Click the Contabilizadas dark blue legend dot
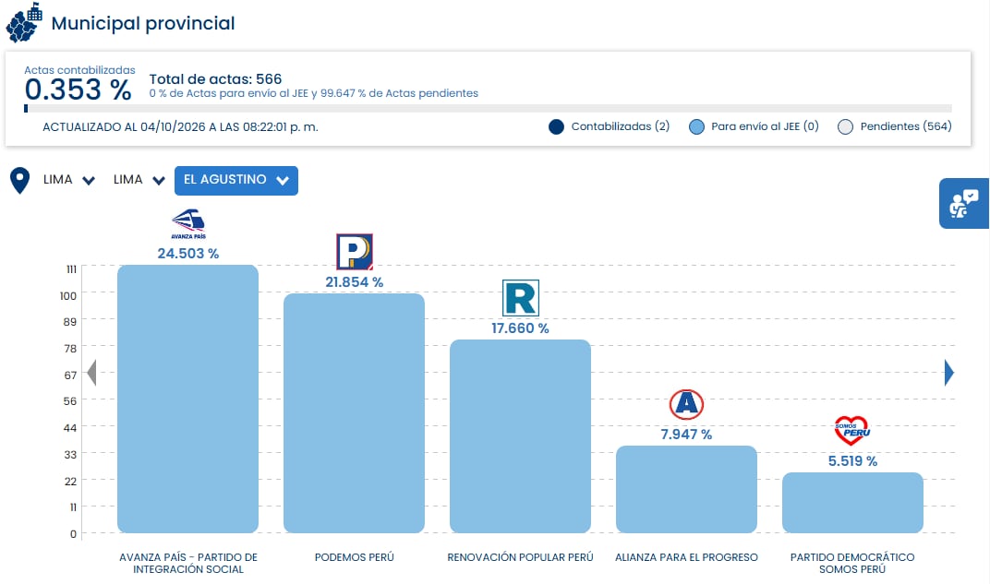 (x=556, y=126)
